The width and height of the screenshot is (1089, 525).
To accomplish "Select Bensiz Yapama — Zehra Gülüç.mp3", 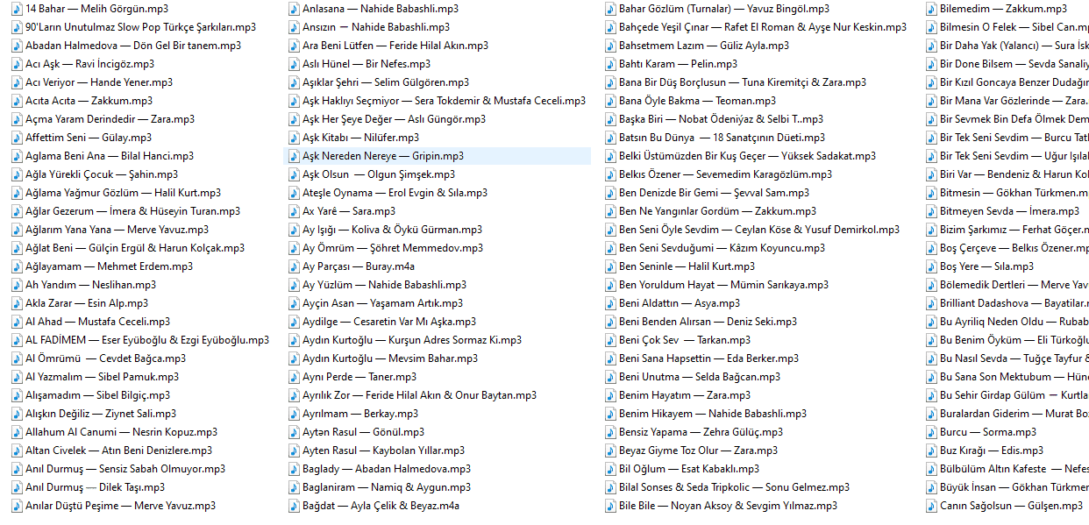I will click(701, 432).
